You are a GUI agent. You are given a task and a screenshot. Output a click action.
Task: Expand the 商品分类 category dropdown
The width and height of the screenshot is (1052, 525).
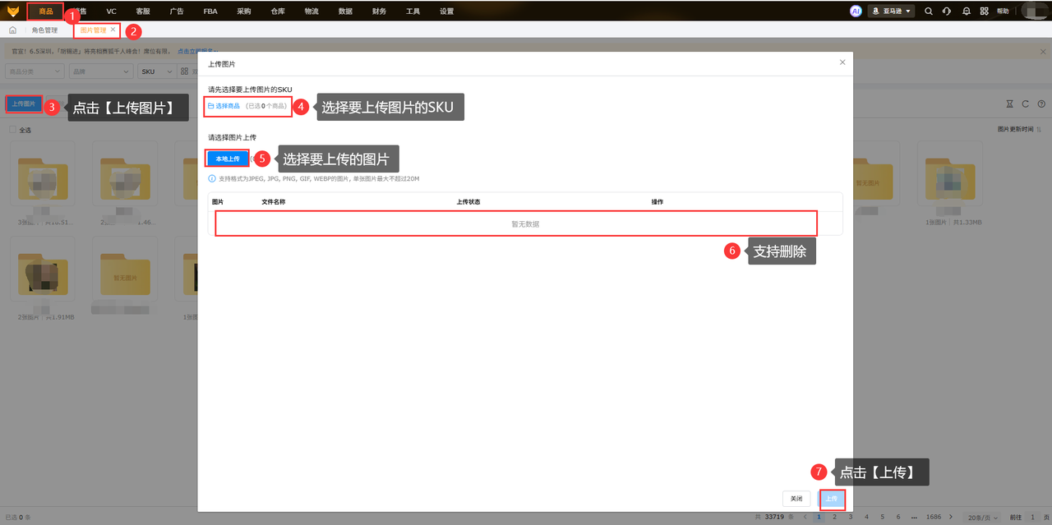35,71
